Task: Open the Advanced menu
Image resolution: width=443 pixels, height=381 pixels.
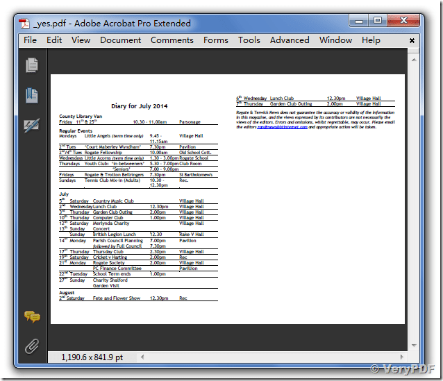Action: click(290, 40)
